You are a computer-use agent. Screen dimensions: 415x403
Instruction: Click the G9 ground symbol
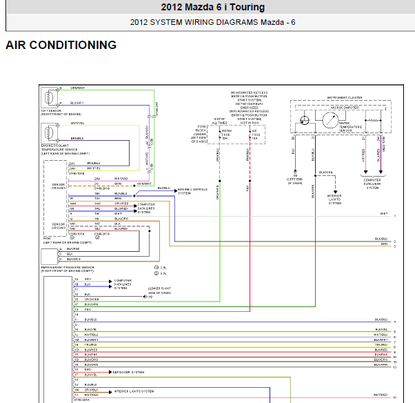145,297
